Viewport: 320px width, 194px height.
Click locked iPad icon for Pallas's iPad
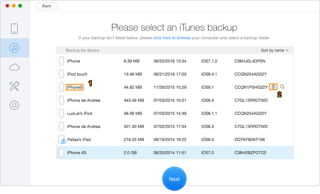[62, 140]
